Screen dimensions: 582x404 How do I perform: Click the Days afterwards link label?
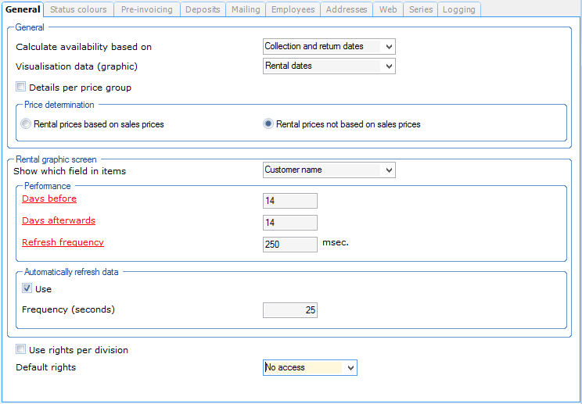click(59, 220)
